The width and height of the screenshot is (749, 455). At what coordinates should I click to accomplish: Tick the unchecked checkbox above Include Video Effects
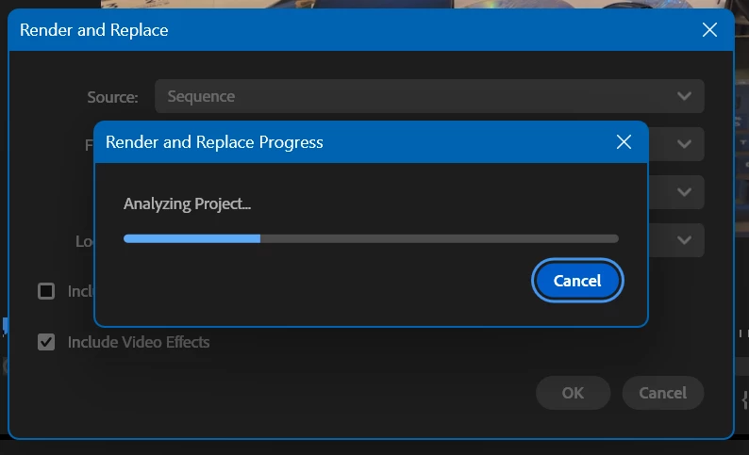tap(46, 291)
